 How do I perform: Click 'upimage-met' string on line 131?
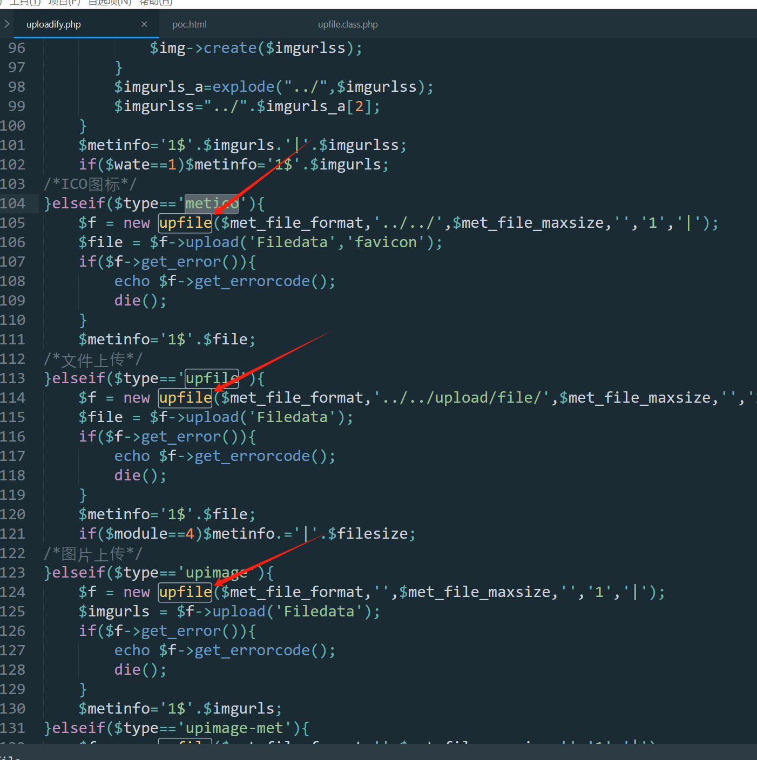click(x=234, y=728)
